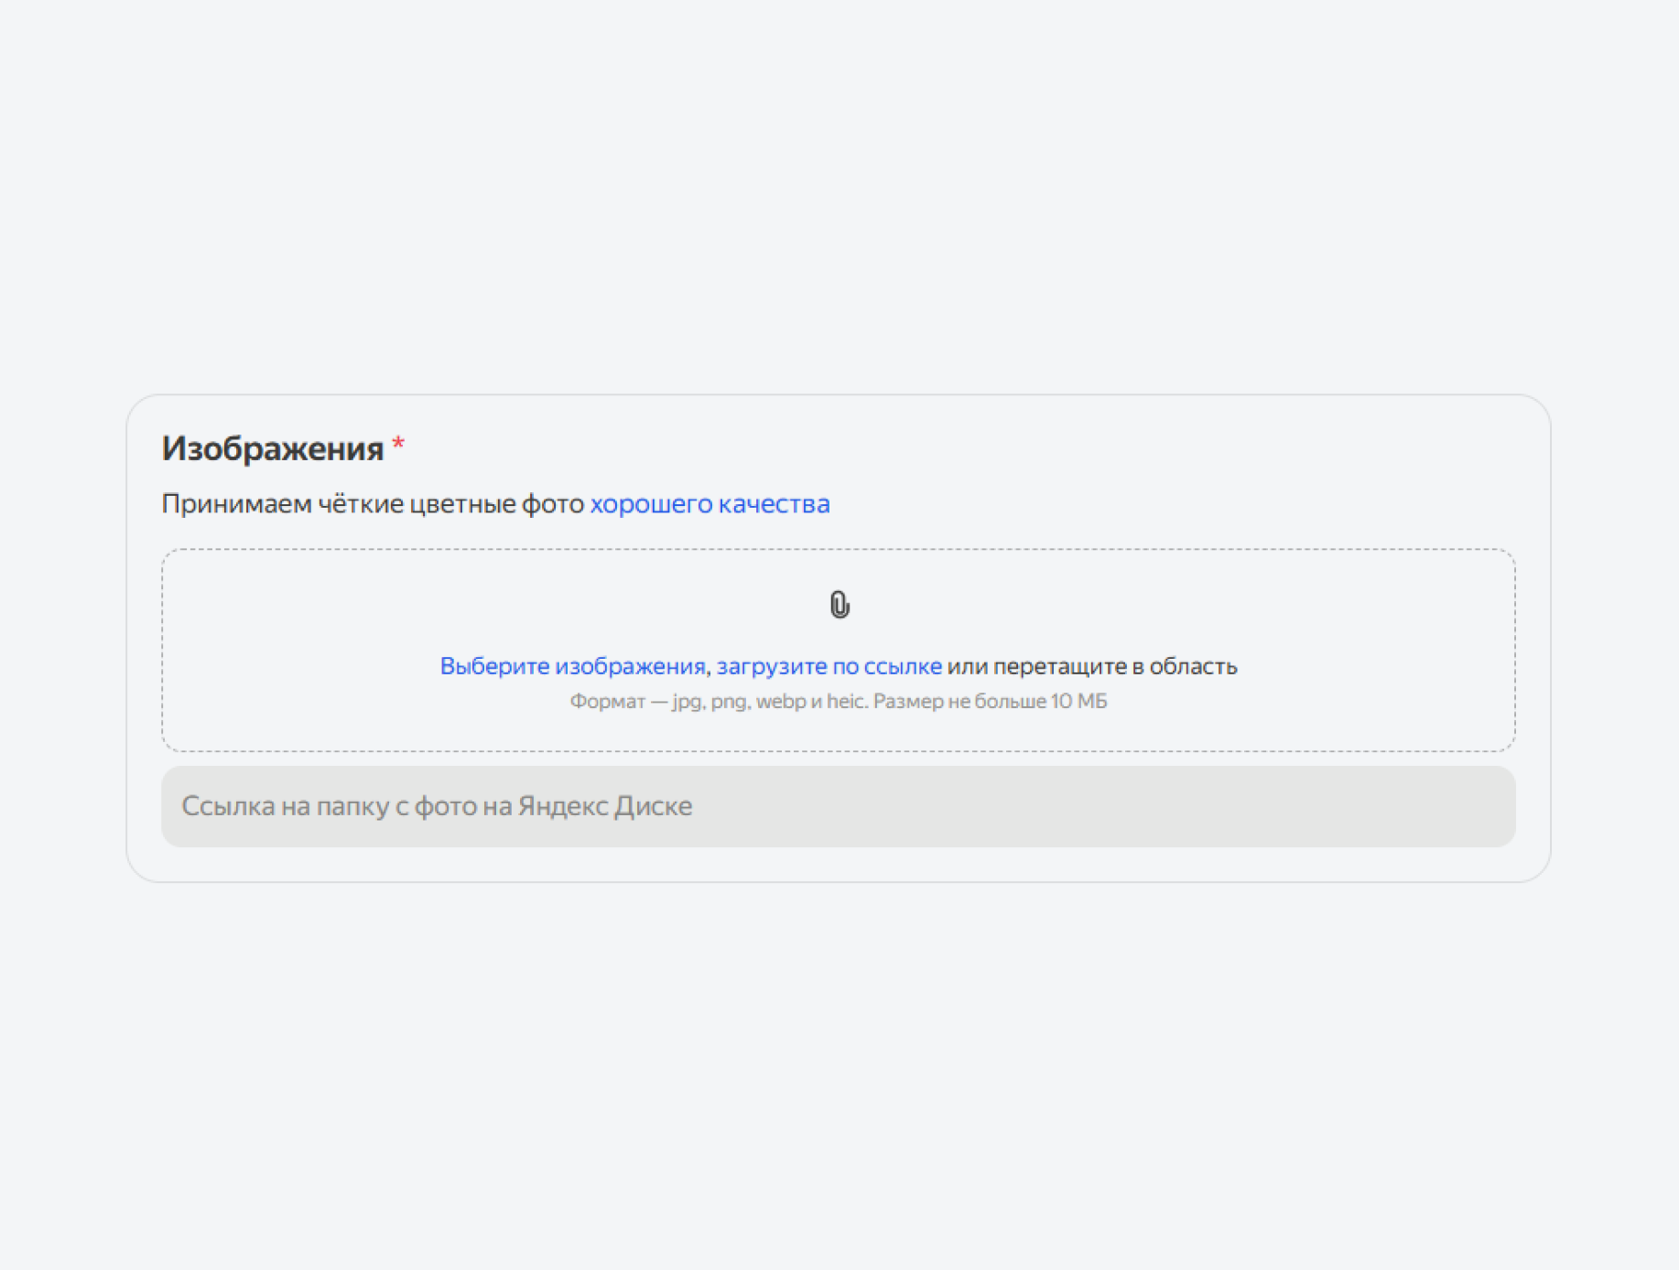Click the 'Изображения' section heading
1679x1270 pixels.
273,449
